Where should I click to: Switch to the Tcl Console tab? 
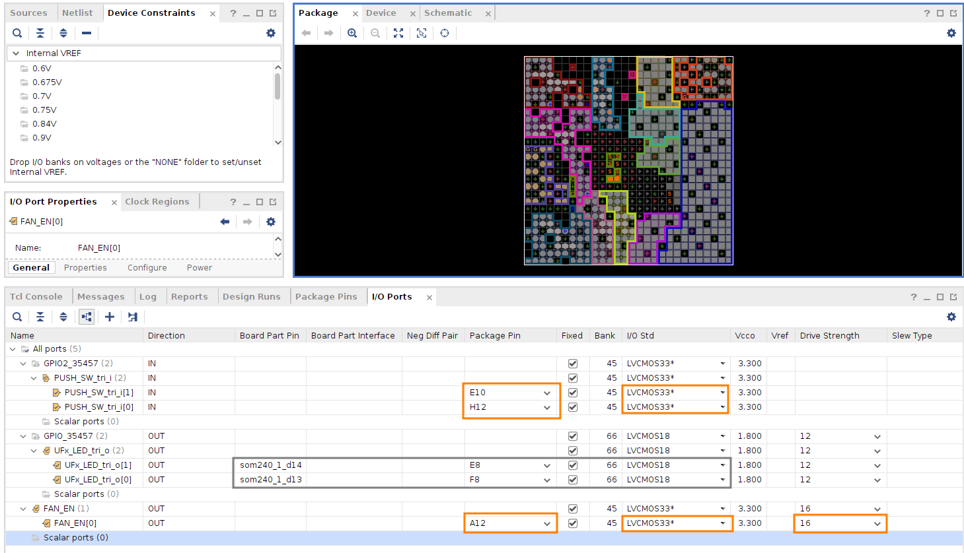(x=36, y=297)
